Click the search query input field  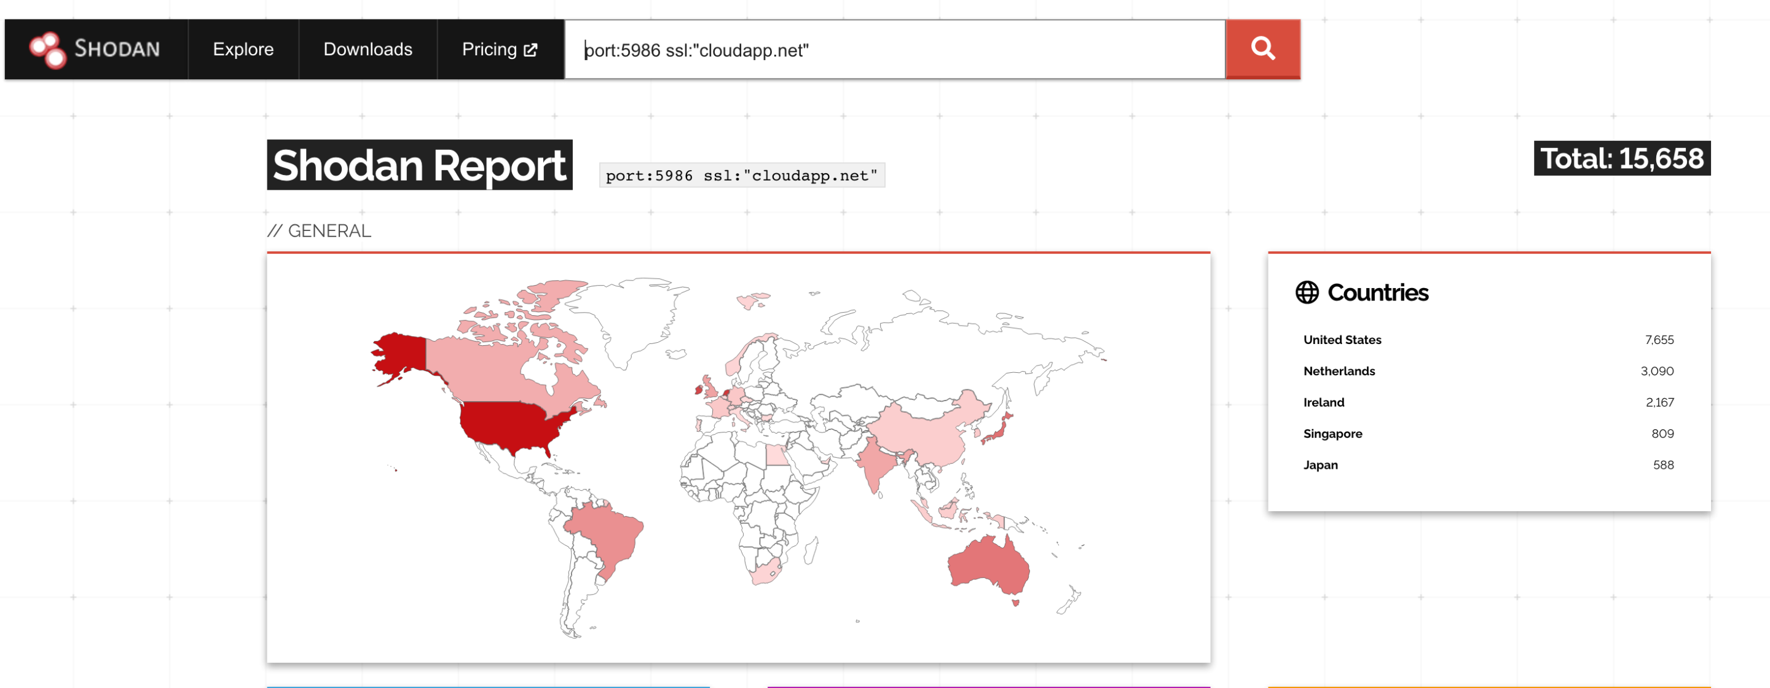pyautogui.click(x=895, y=50)
